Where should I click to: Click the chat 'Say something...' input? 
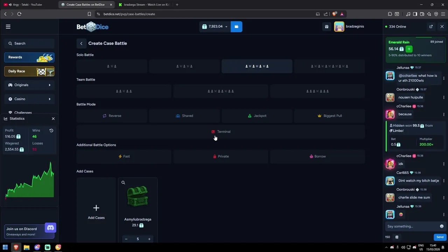pos(412,226)
